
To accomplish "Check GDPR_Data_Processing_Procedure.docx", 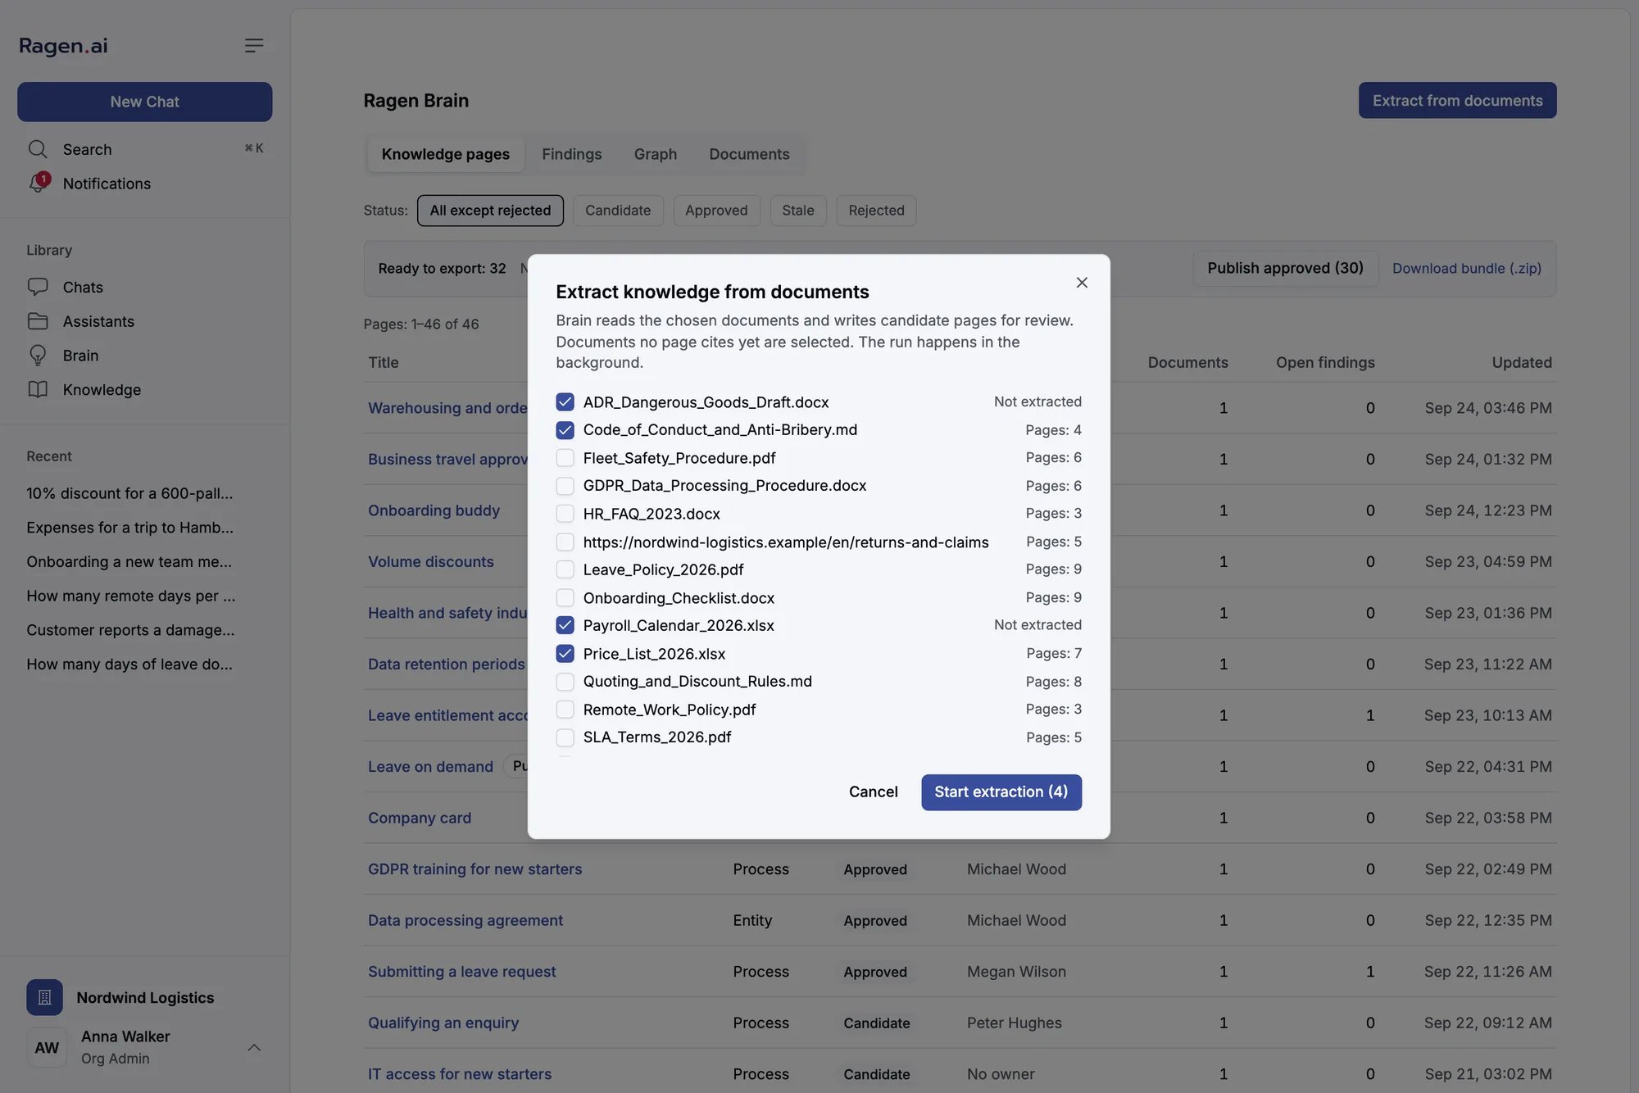I will [x=565, y=486].
